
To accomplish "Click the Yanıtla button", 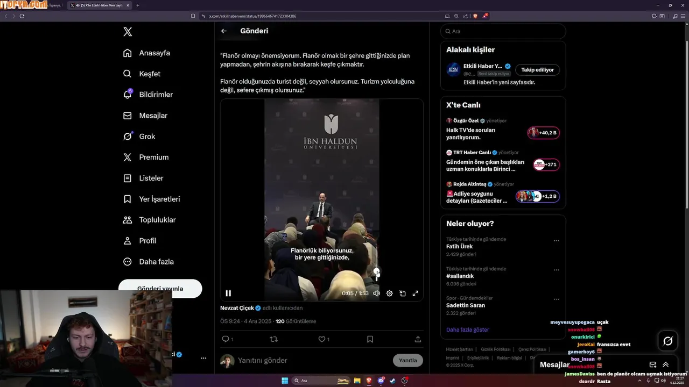I will point(407,361).
